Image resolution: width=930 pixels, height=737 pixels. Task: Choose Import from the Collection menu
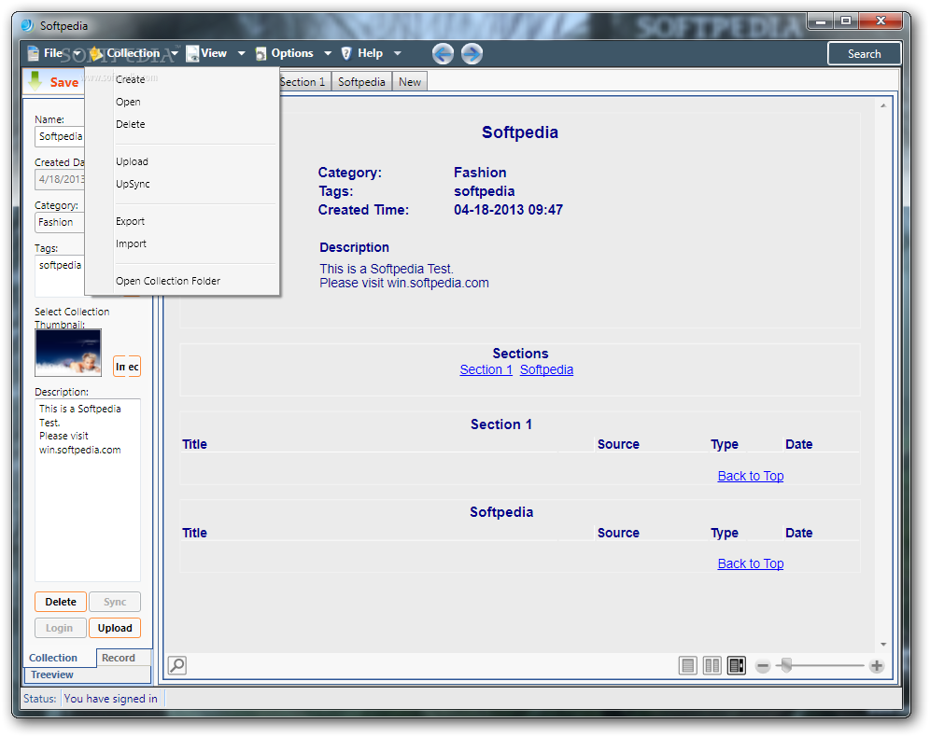pos(182,244)
